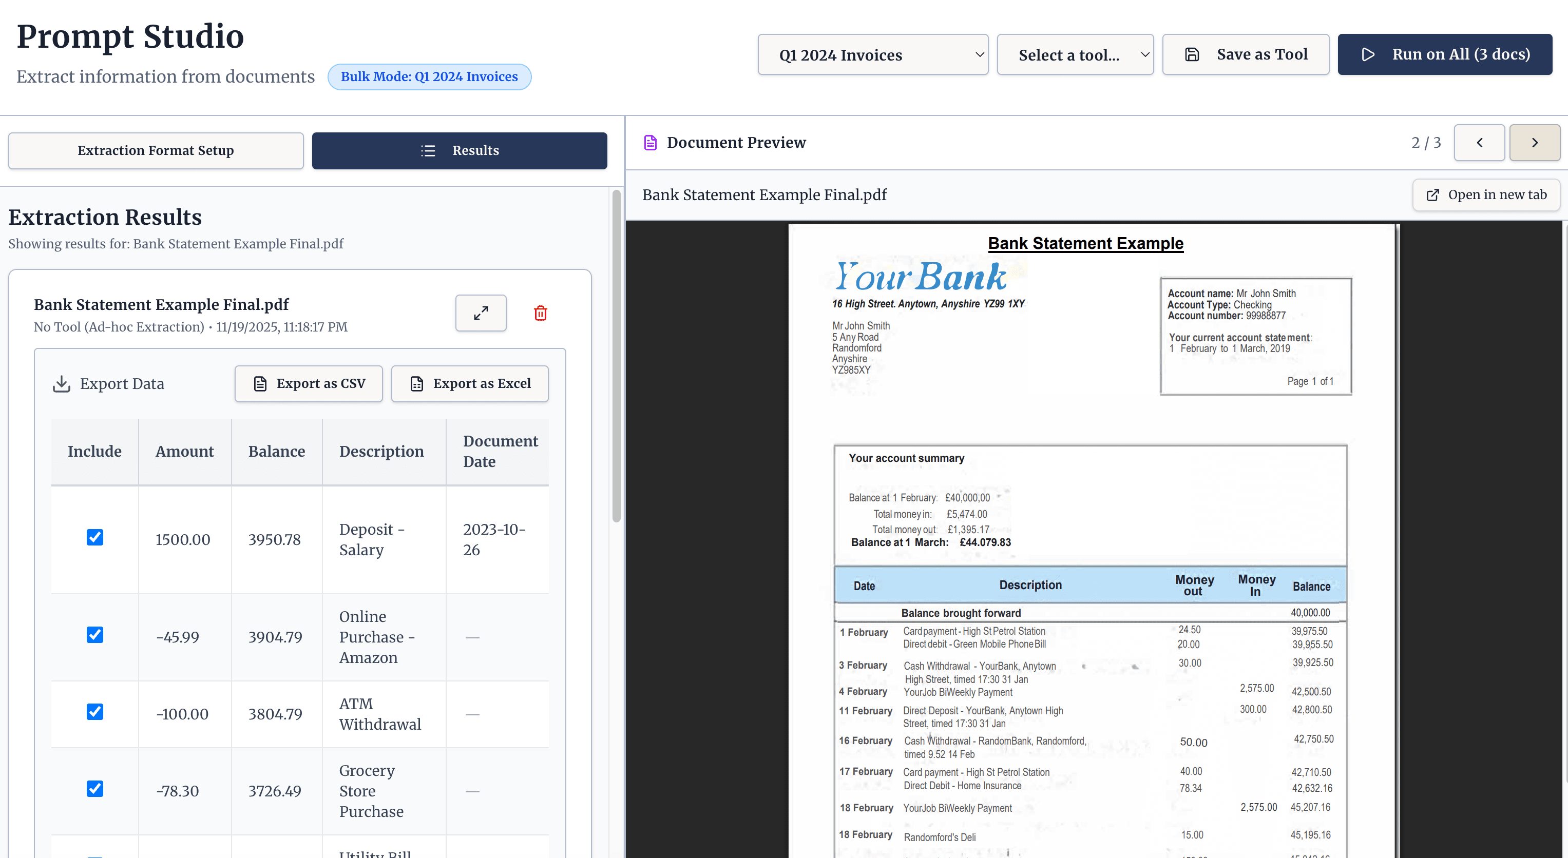Go to next document with the right chevron

coord(1535,142)
